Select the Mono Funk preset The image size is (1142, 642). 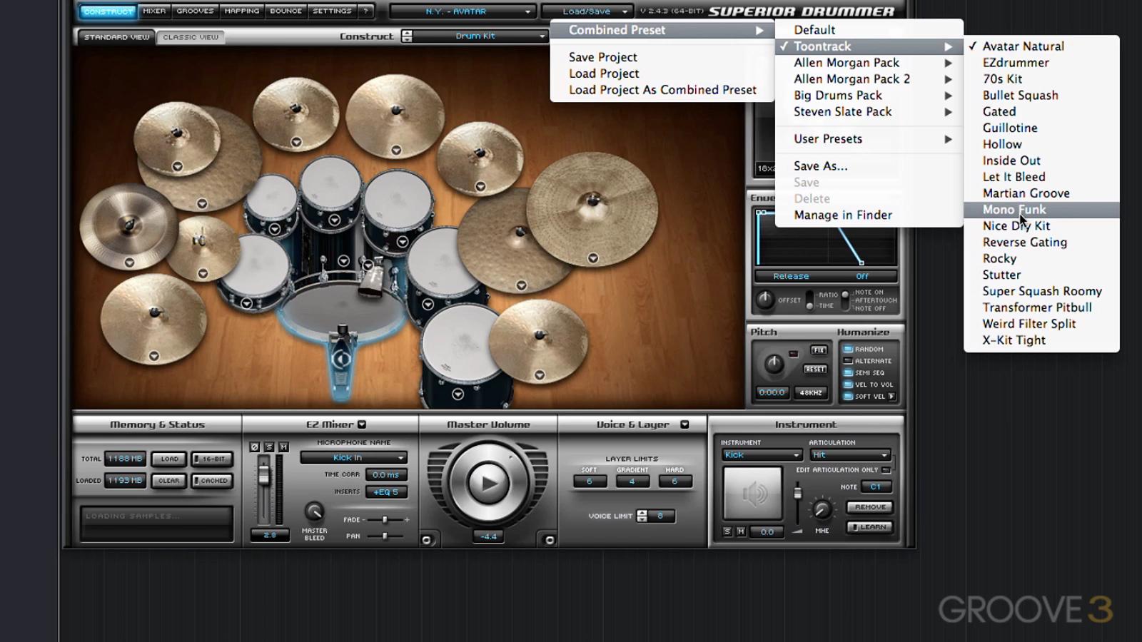[1041, 210]
